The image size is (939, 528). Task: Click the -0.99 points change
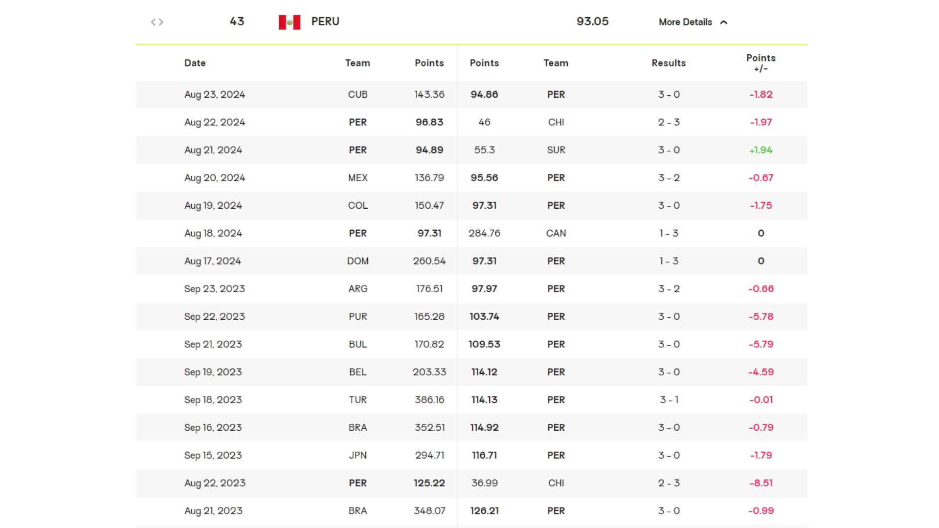[761, 511]
